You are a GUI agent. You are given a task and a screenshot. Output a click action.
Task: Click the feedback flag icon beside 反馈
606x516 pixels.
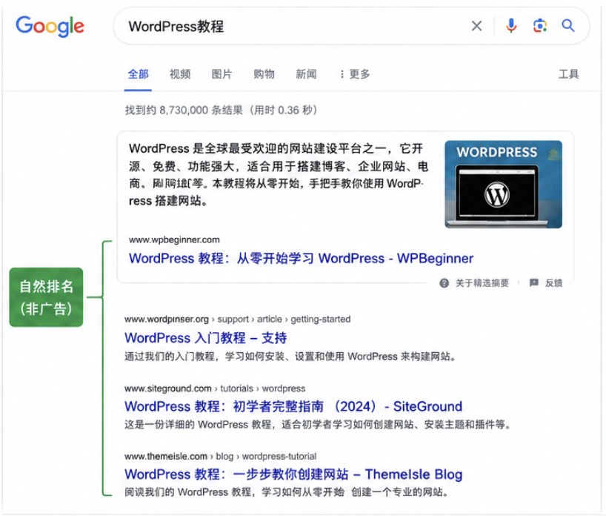click(533, 282)
